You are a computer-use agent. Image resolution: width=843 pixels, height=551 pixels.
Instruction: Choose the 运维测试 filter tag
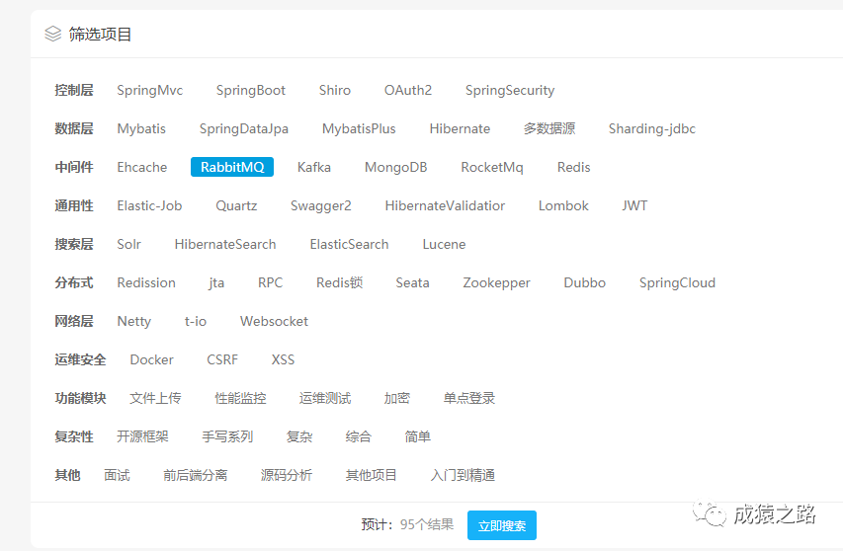325,399
